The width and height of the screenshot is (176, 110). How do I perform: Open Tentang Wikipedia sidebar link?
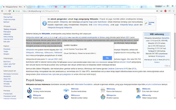pos(10,29)
